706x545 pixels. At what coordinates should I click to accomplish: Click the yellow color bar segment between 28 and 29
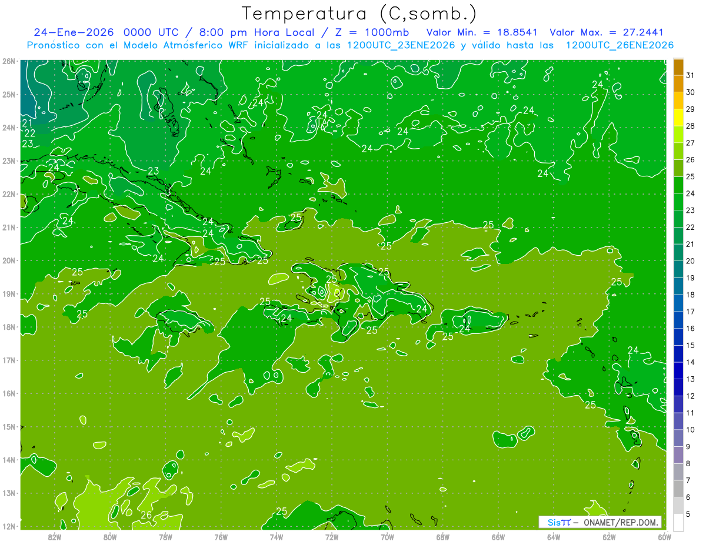[x=678, y=118]
